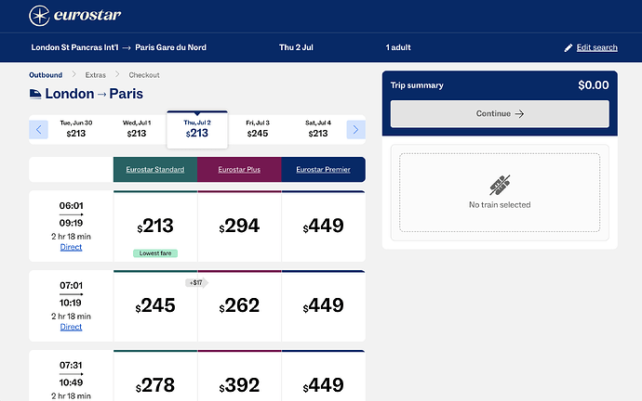The width and height of the screenshot is (642, 401).
Task: Open Eurostar Standard class details
Action: pos(155,170)
